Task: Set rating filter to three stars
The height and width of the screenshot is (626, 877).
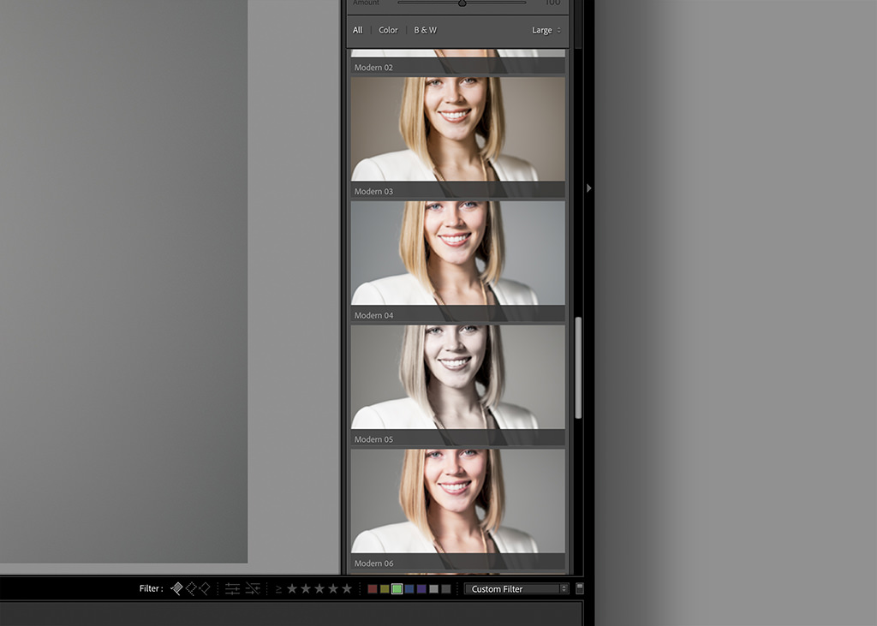Action: click(x=319, y=588)
